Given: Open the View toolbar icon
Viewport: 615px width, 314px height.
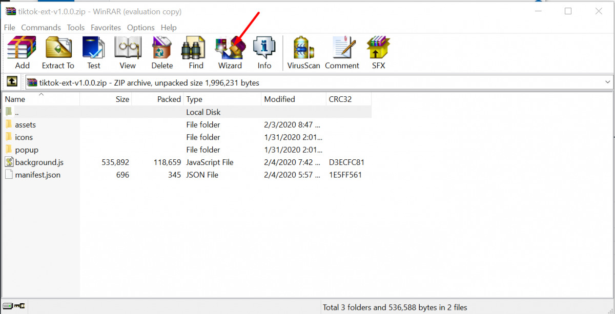Looking at the screenshot, I should click(128, 53).
